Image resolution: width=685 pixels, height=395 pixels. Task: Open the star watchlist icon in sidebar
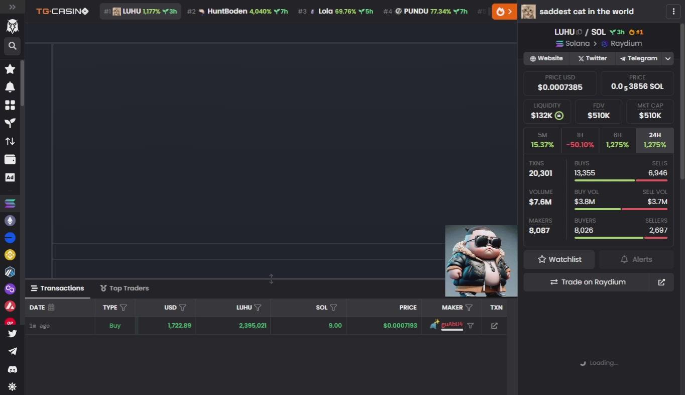click(x=10, y=69)
